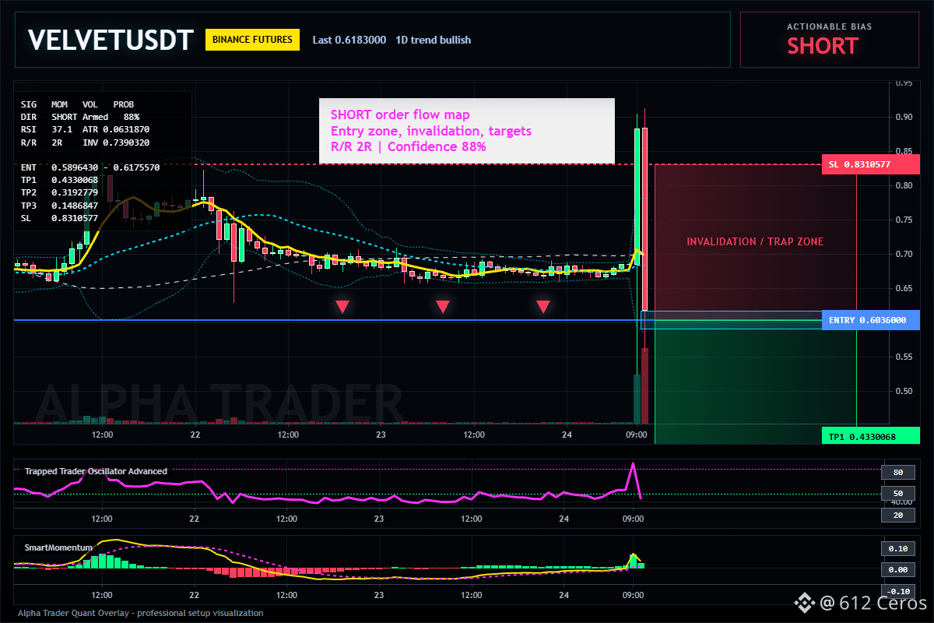Click the Alpha Trader Quant Overlay footer text

140,613
